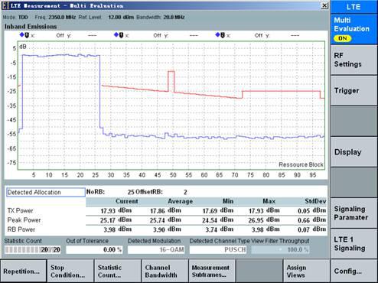Click the Freq 2350.0 MHz value
This screenshot has height=283, width=378.
click(x=62, y=18)
